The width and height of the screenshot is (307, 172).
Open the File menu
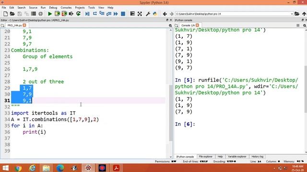click(4, 8)
